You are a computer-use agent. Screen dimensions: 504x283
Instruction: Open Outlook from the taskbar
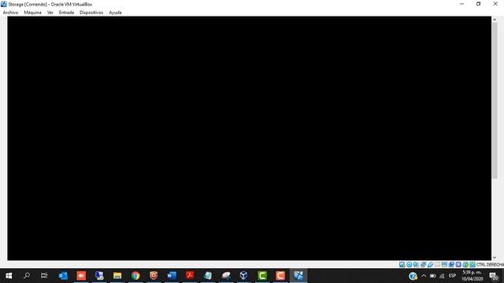63,276
